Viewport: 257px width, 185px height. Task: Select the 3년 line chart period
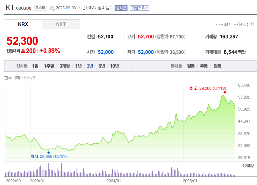click(x=90, y=66)
